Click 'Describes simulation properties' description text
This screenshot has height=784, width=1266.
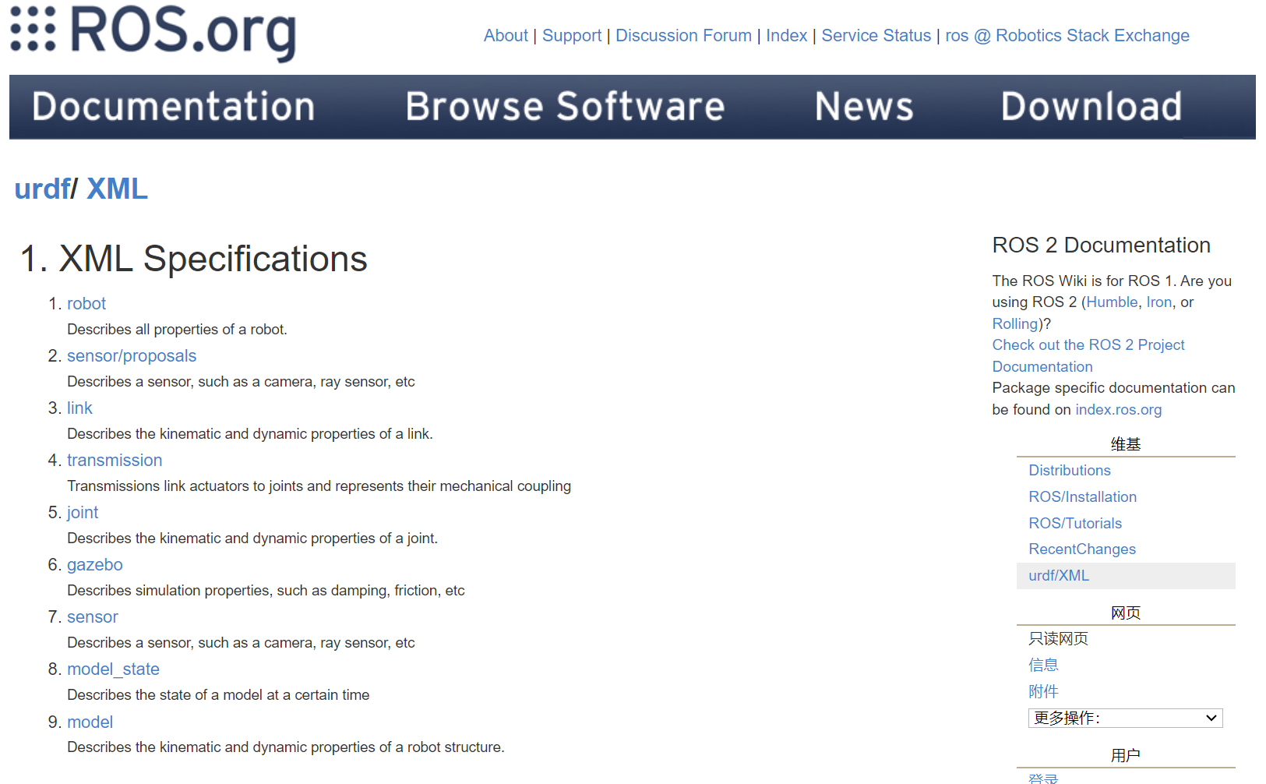pyautogui.click(x=266, y=591)
